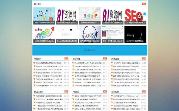The height and width of the screenshot is (111, 179).
Task: Open the XBrowser Super fast link
Action: point(88,66)
